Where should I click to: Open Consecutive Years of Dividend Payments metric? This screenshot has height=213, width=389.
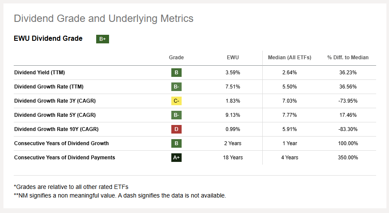[x=64, y=158]
